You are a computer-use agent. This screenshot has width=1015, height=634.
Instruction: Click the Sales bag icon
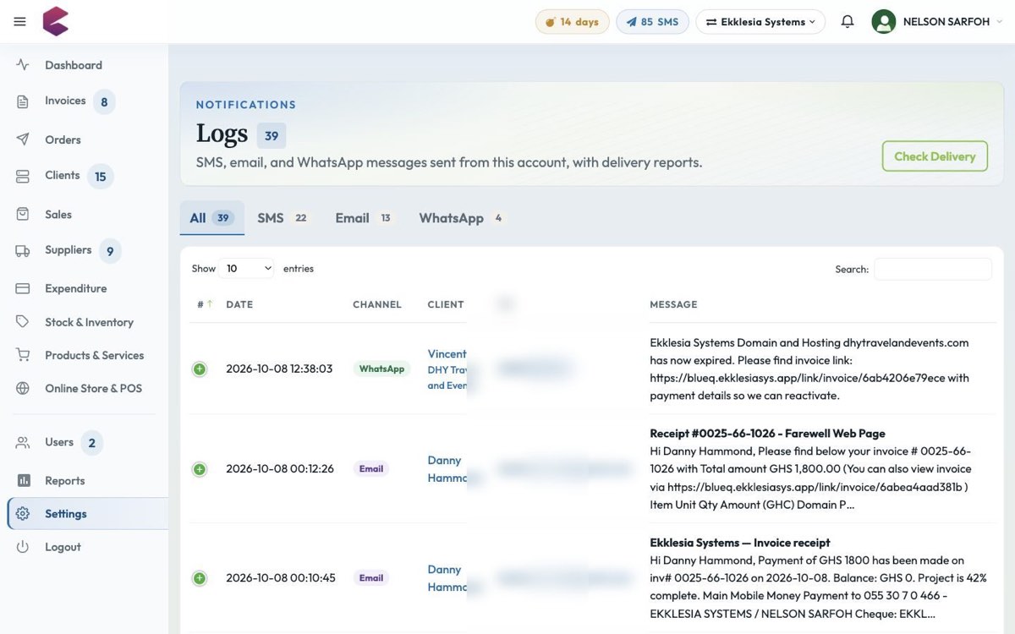pos(23,215)
